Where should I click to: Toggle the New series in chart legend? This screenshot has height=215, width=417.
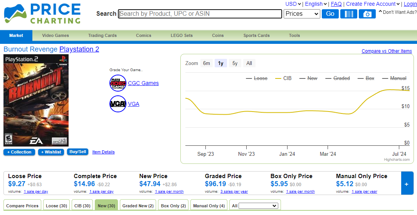(308, 78)
